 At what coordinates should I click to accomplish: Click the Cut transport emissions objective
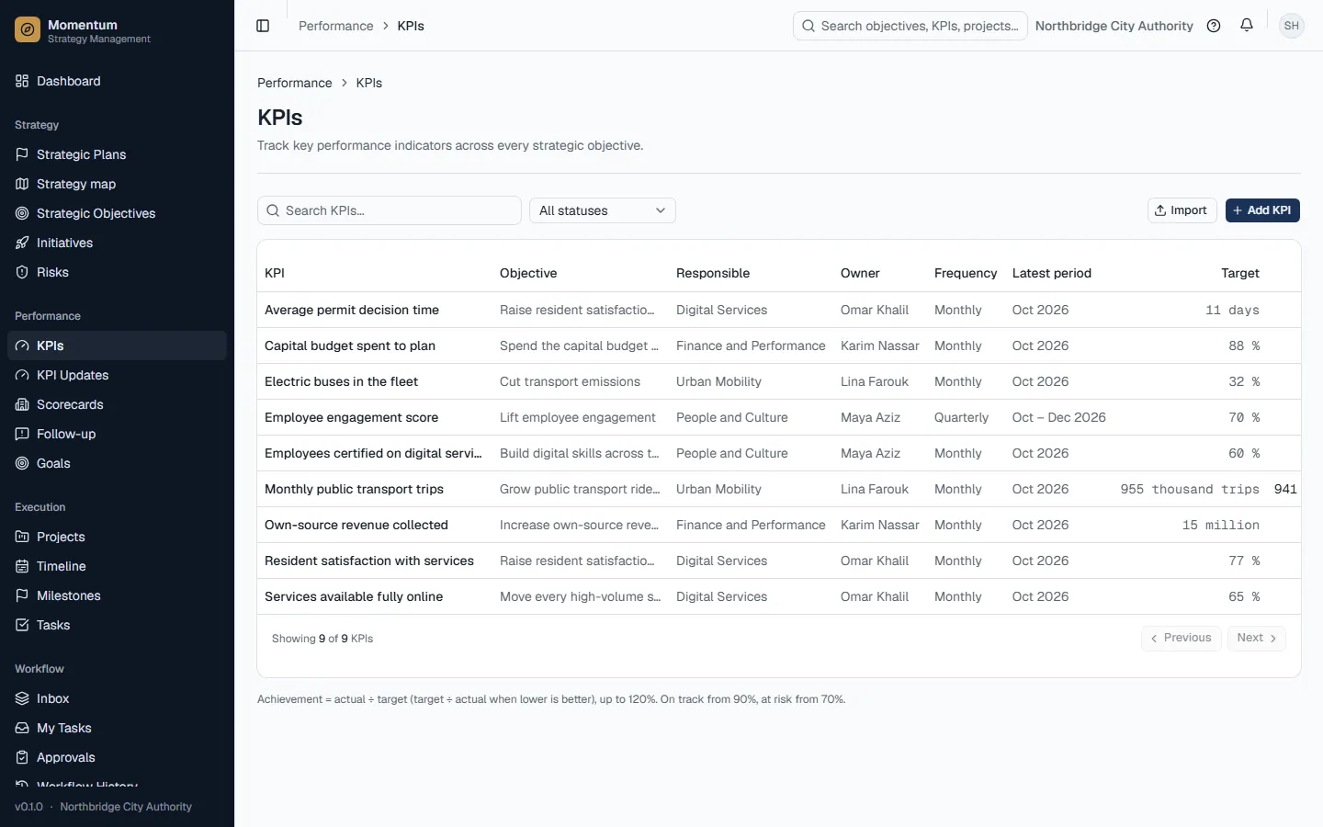click(x=570, y=381)
